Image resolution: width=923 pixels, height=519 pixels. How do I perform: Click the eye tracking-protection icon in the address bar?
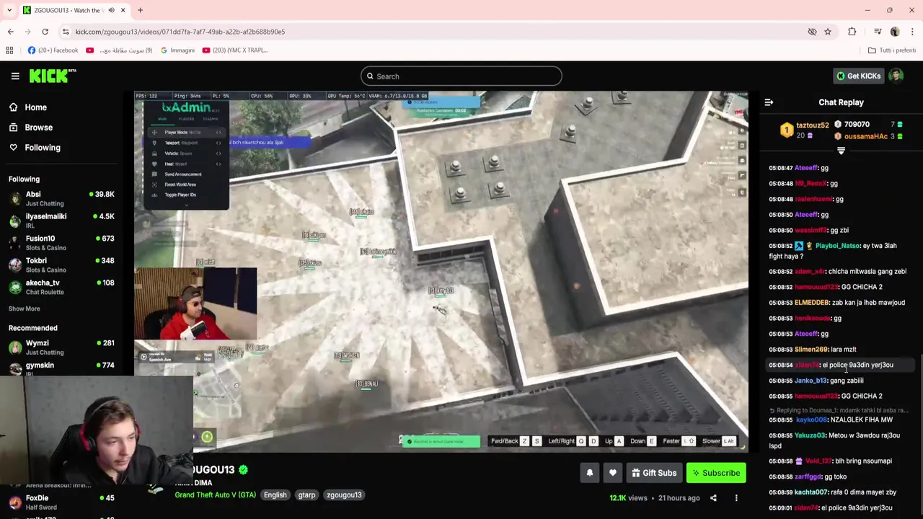coord(812,32)
